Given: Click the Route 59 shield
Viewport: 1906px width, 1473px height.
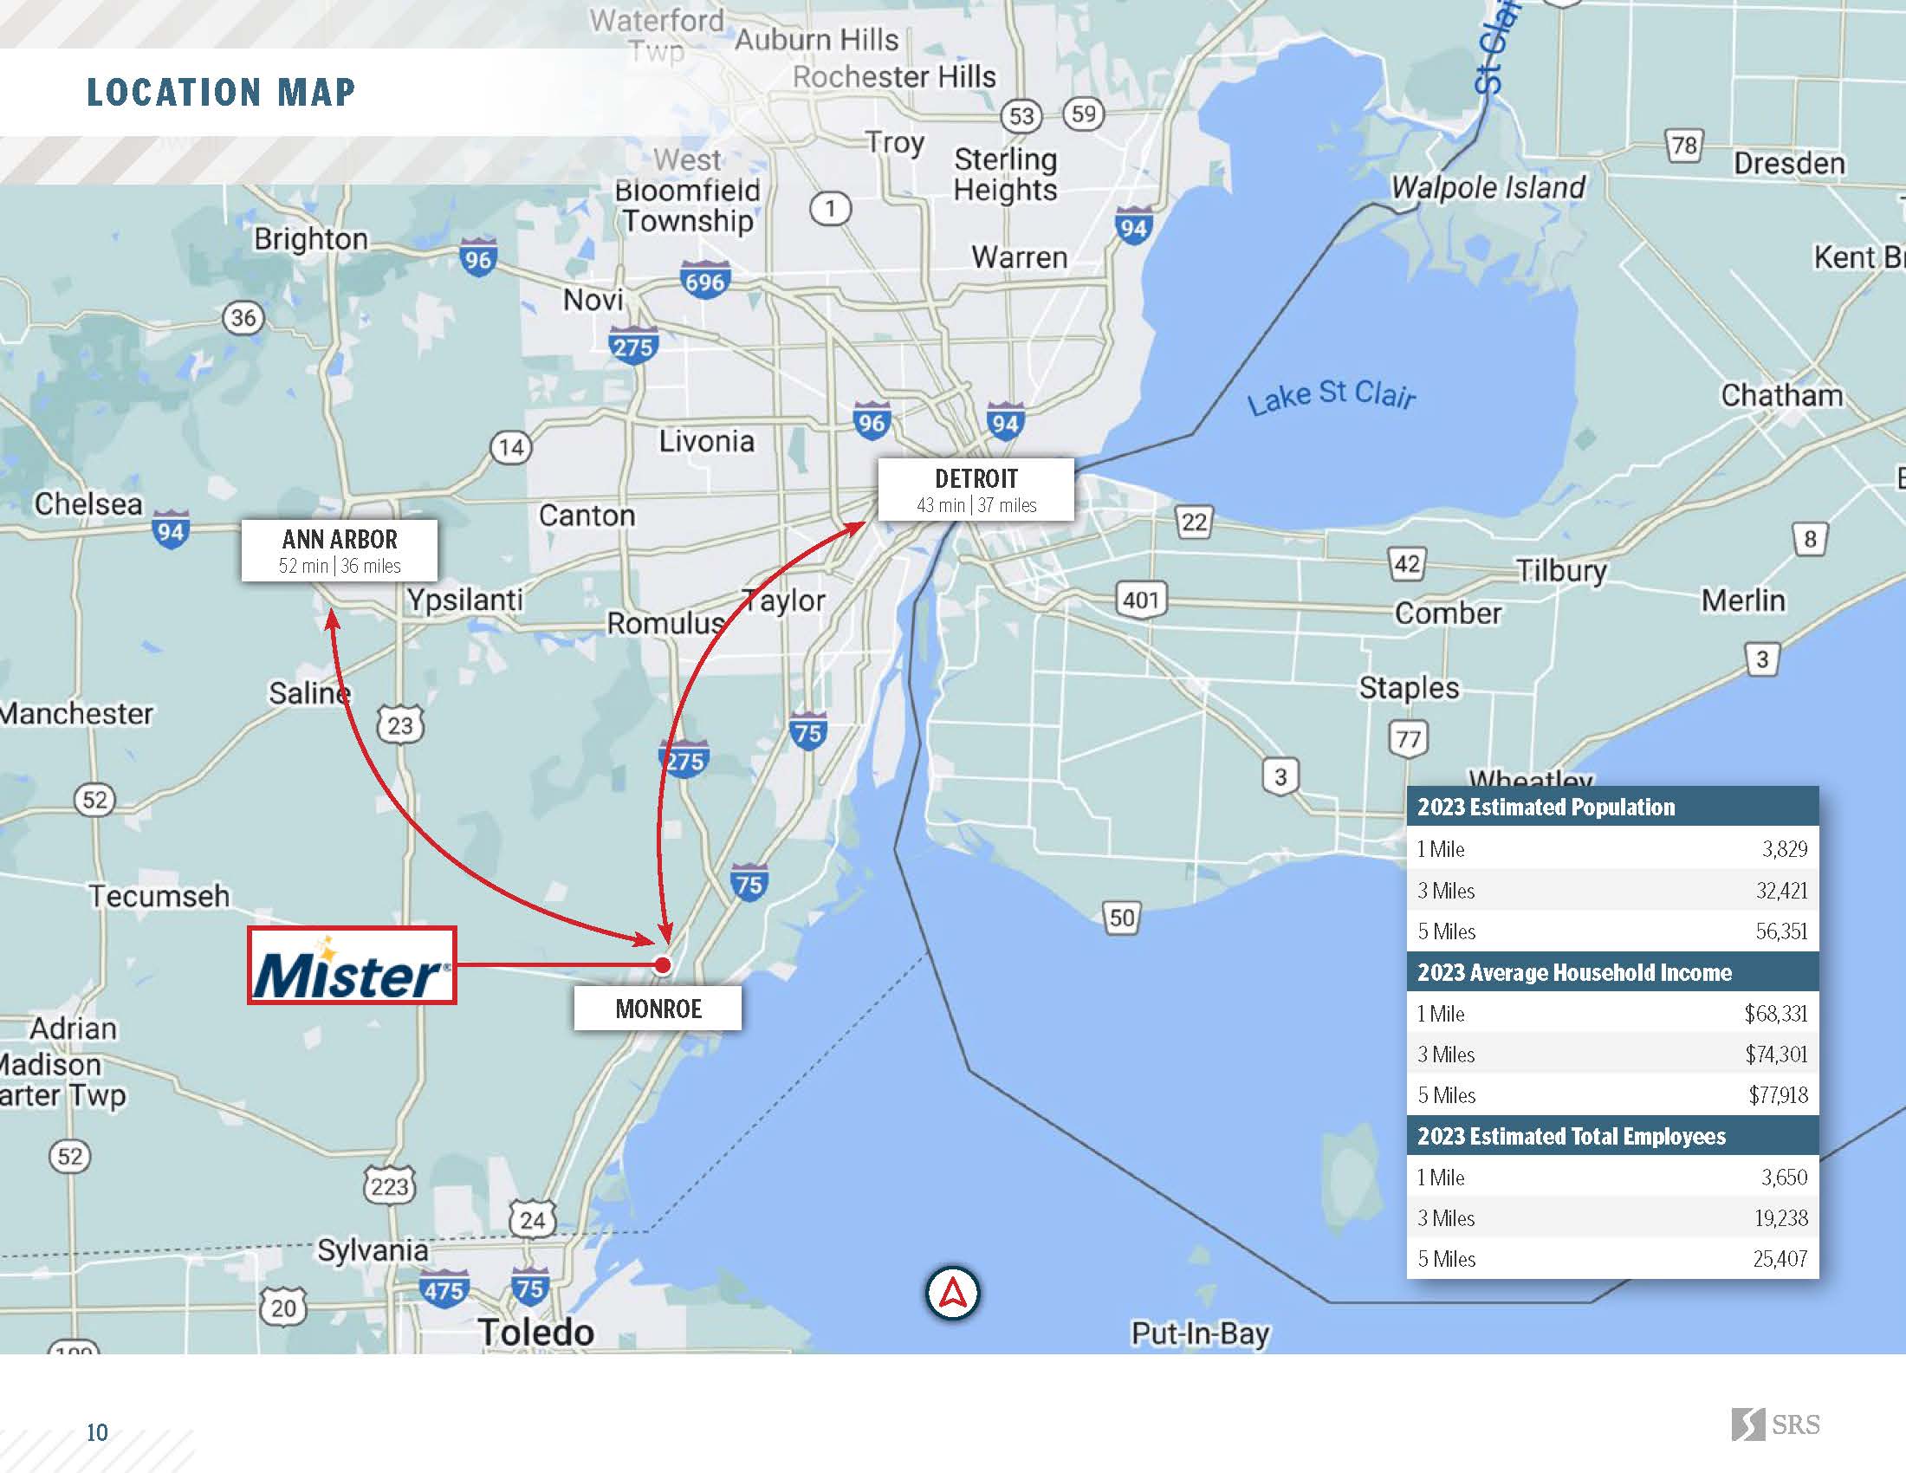Looking at the screenshot, I should [x=1084, y=114].
